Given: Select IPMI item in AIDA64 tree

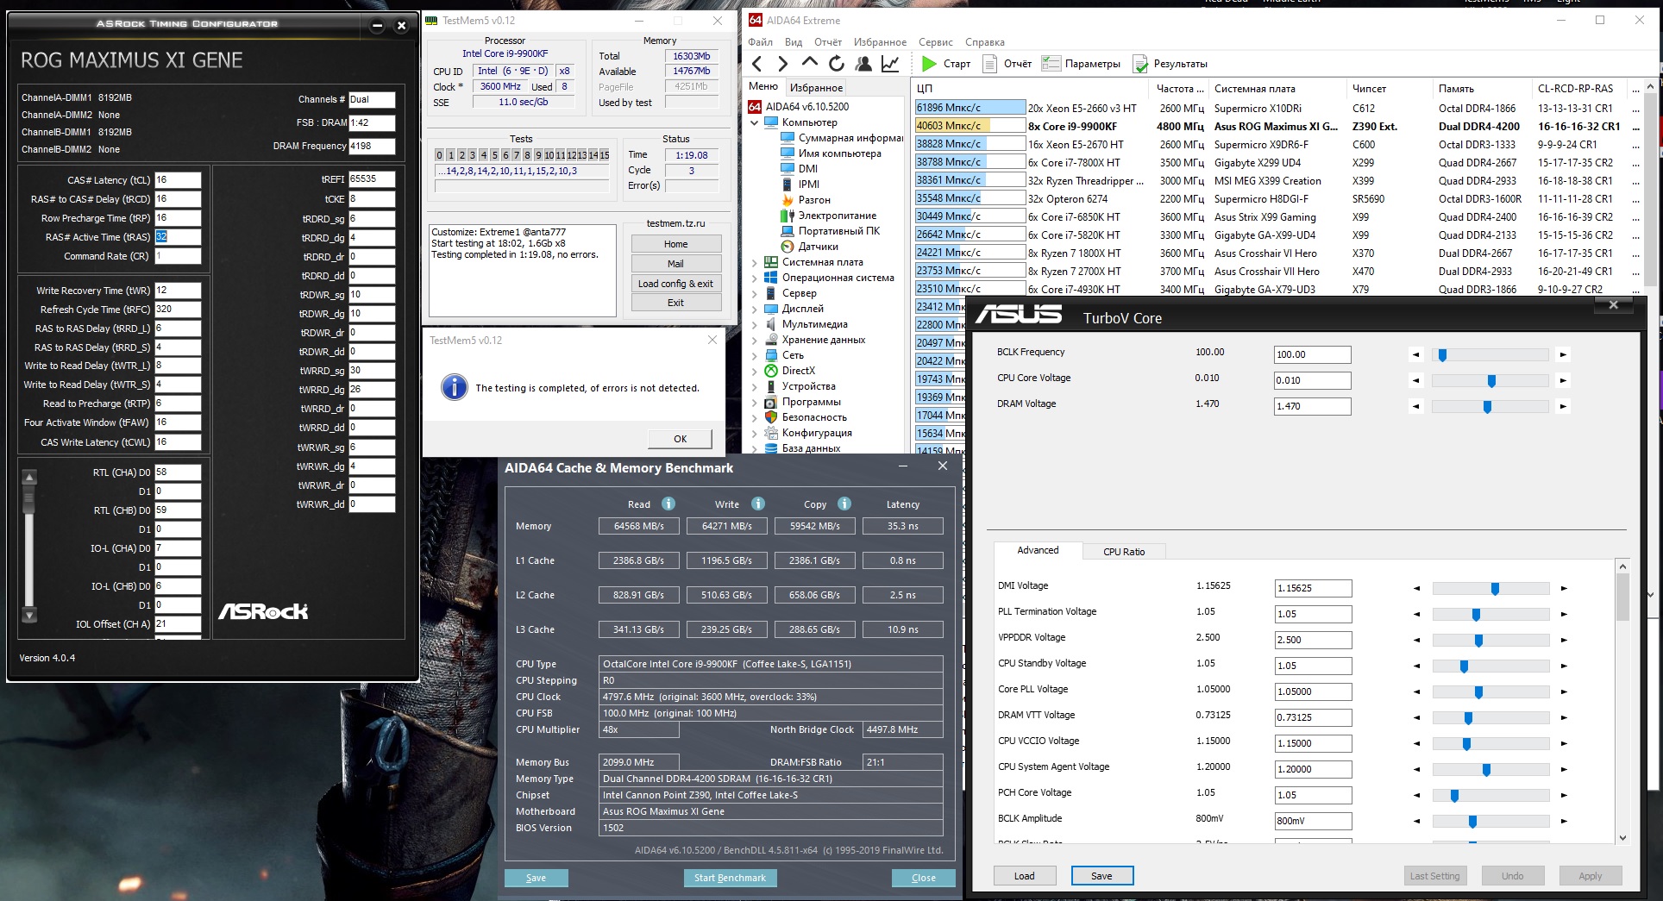Looking at the screenshot, I should click(800, 185).
